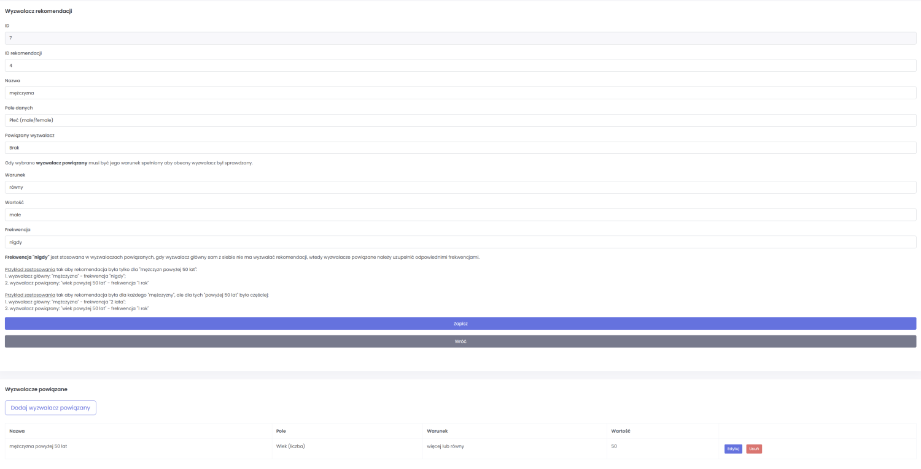Click the Nazwa field containing mężczyzna
Image resolution: width=921 pixels, height=469 pixels.
[x=460, y=93]
